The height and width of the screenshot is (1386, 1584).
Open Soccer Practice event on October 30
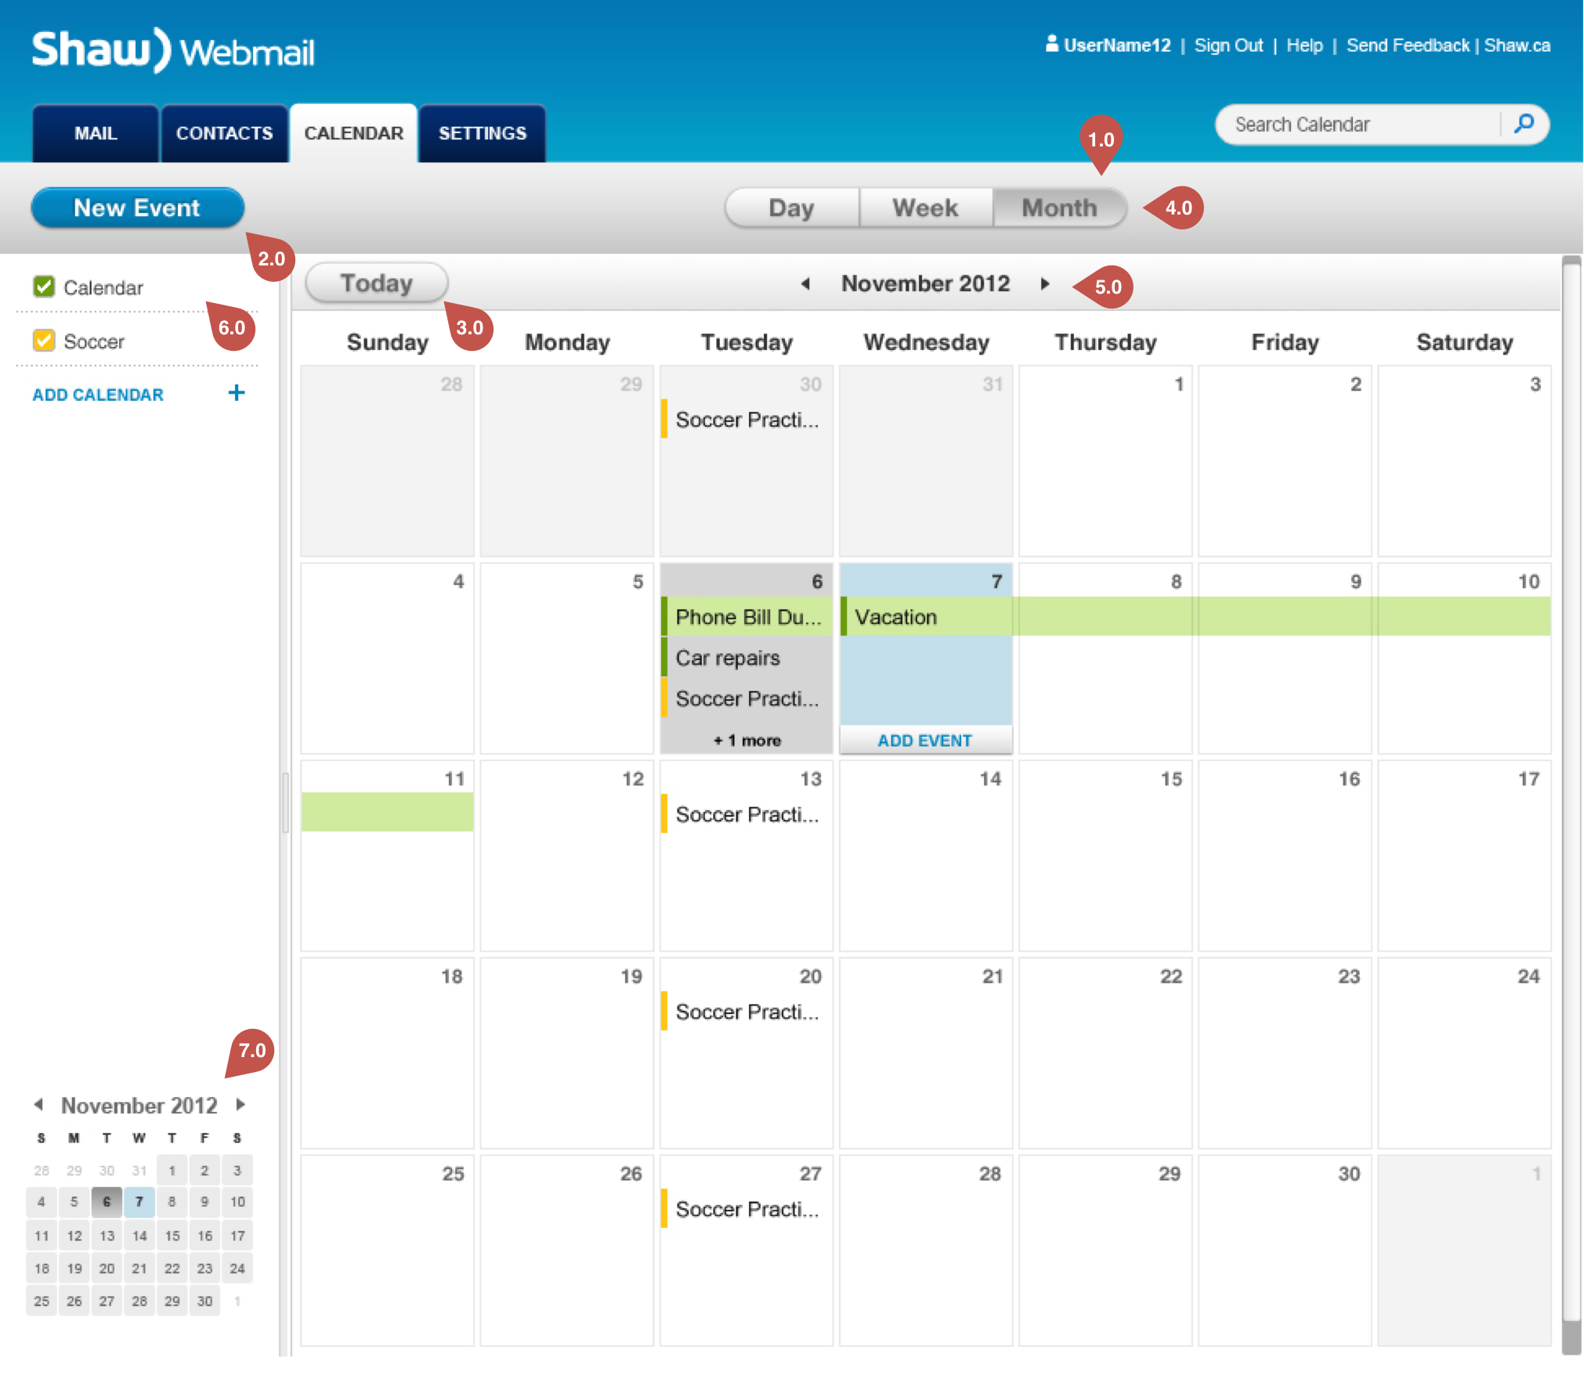[747, 419]
